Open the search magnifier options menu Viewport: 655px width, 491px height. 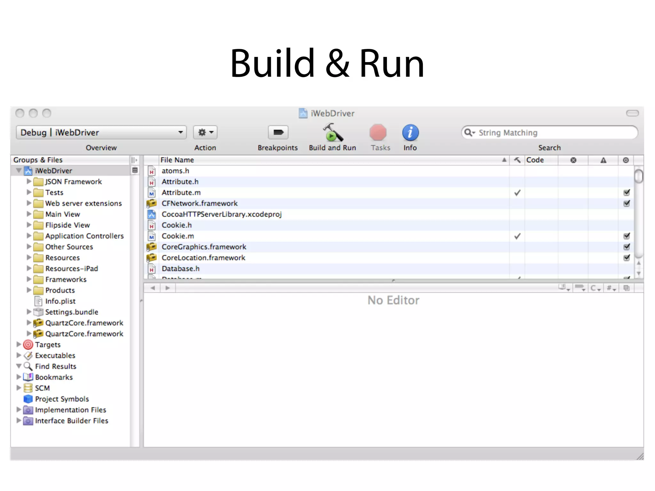point(470,133)
